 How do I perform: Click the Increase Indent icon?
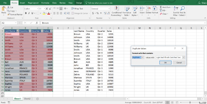68,13
